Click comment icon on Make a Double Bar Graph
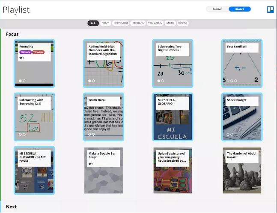The image size is (277, 213). coord(90,163)
